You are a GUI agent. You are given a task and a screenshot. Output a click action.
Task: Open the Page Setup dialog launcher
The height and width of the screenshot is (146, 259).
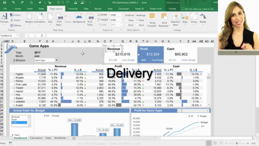click(x=93, y=30)
